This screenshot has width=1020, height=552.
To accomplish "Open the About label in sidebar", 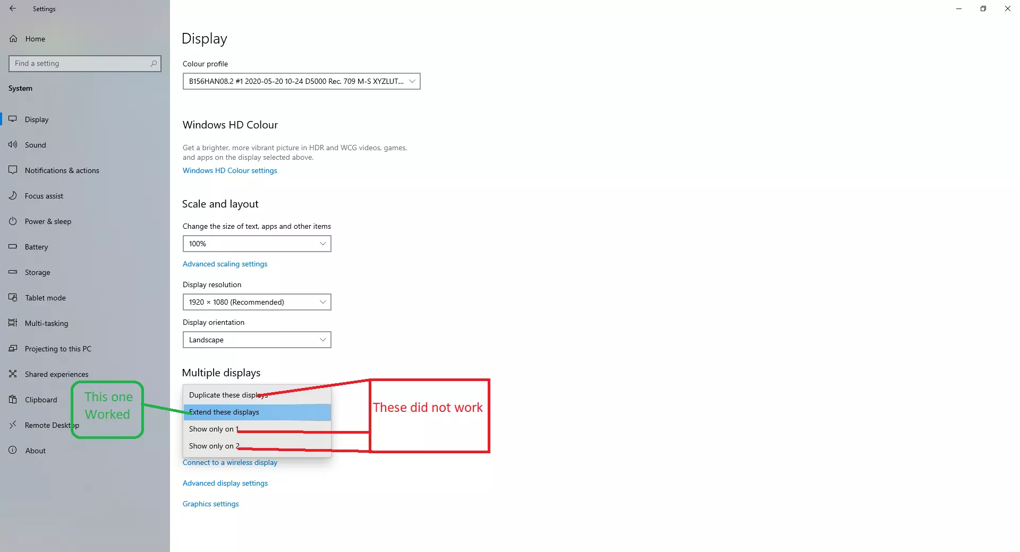I will [36, 451].
